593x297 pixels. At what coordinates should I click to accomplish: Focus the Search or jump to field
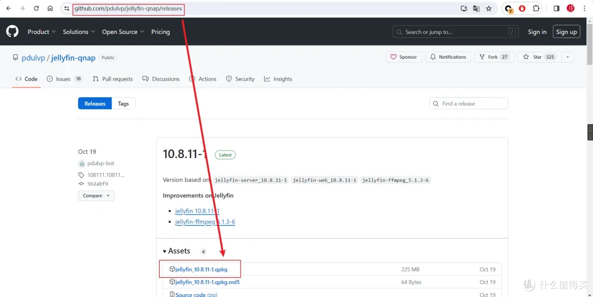[x=455, y=32]
